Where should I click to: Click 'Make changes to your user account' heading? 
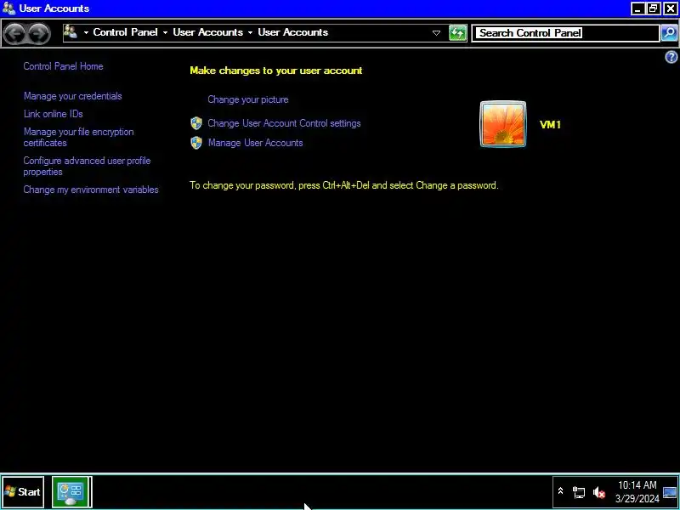pos(275,71)
